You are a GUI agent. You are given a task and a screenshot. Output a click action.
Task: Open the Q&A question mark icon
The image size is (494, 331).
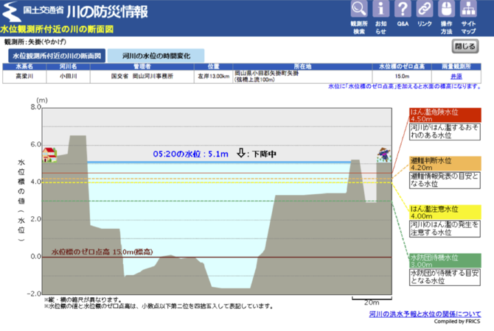tap(403, 10)
